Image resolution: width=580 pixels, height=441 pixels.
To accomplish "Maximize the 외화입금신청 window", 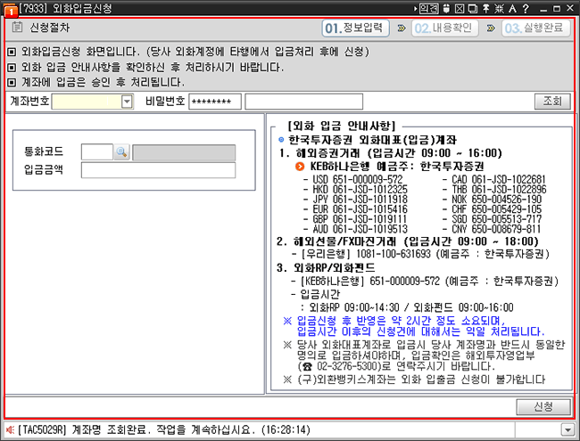I will click(x=557, y=8).
